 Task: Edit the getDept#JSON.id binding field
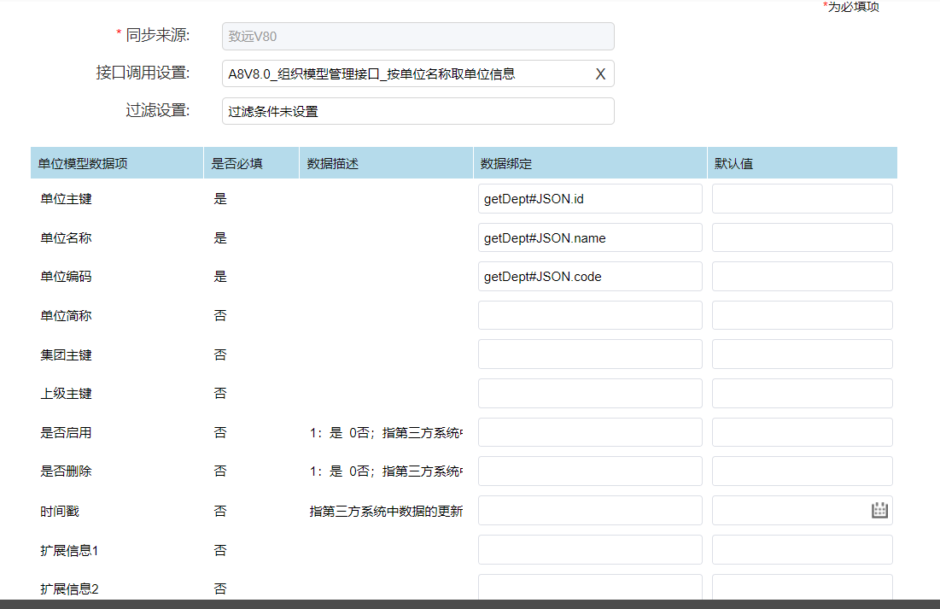click(589, 199)
